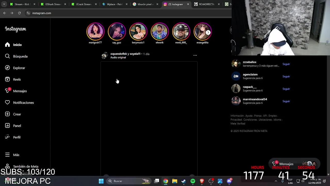This screenshot has width=330, height=186.
Task: View berymusic1's story
Action: (138, 32)
